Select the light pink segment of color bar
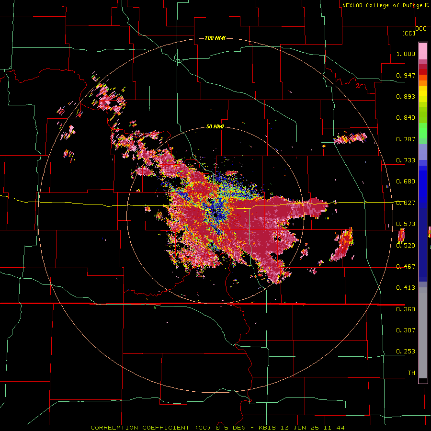 pyautogui.click(x=423, y=51)
